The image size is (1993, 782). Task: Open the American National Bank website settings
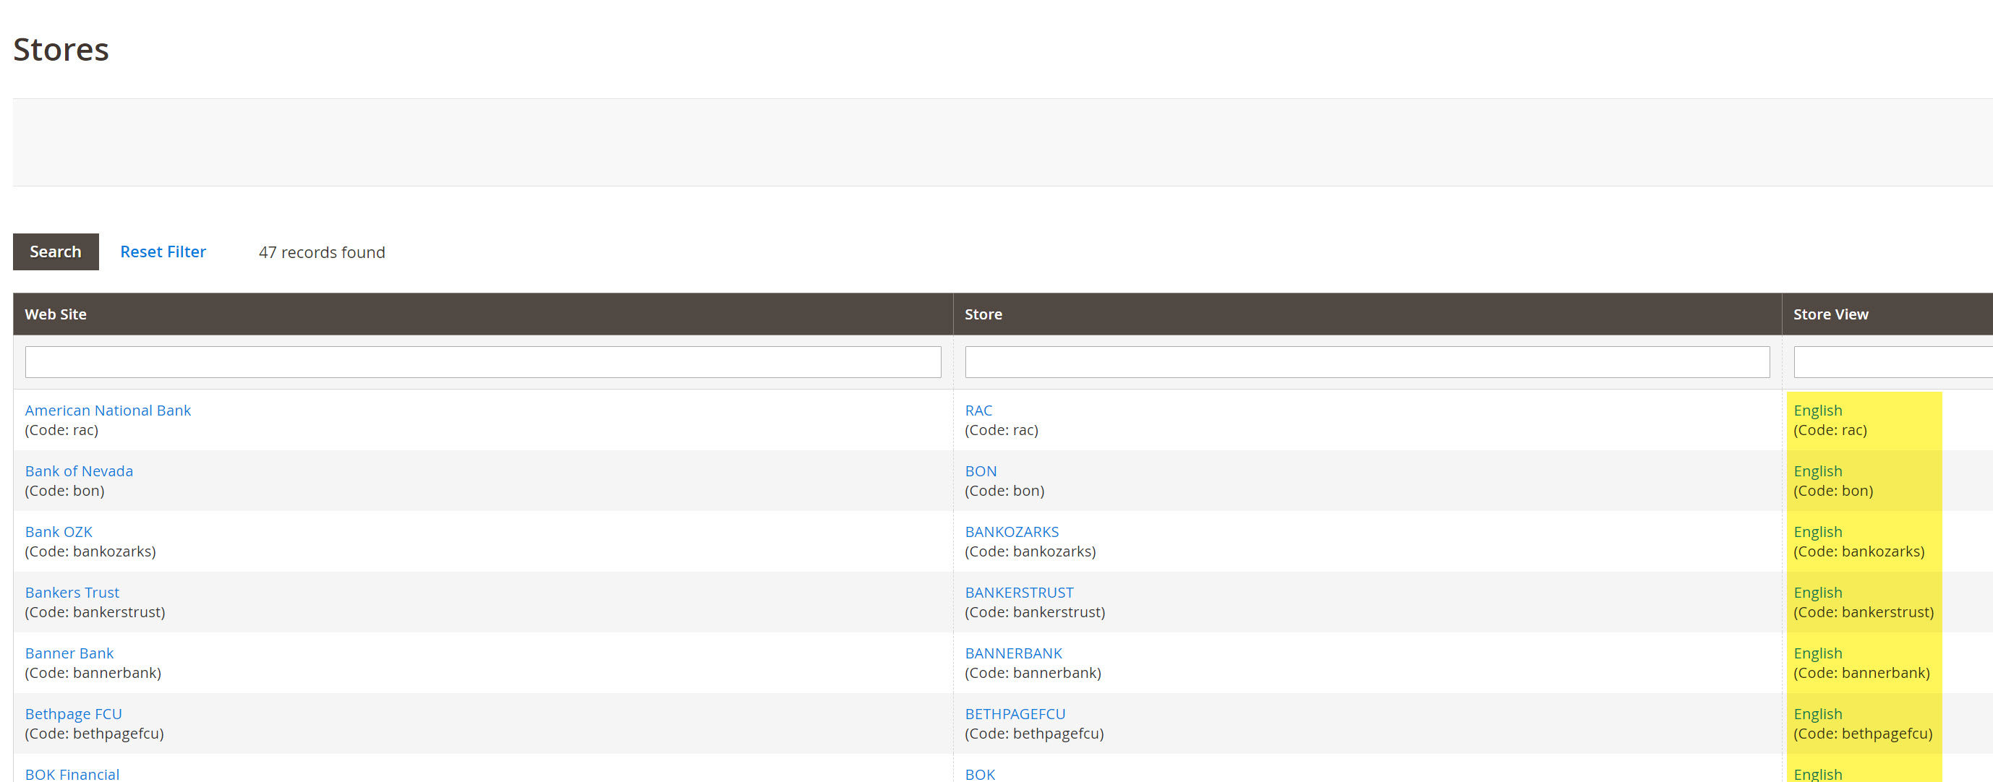108,410
